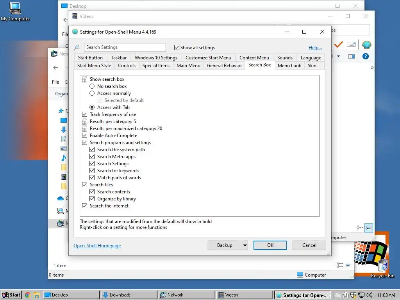Edit Results per category setting
The image size is (400, 300).
pyautogui.click(x=113, y=121)
